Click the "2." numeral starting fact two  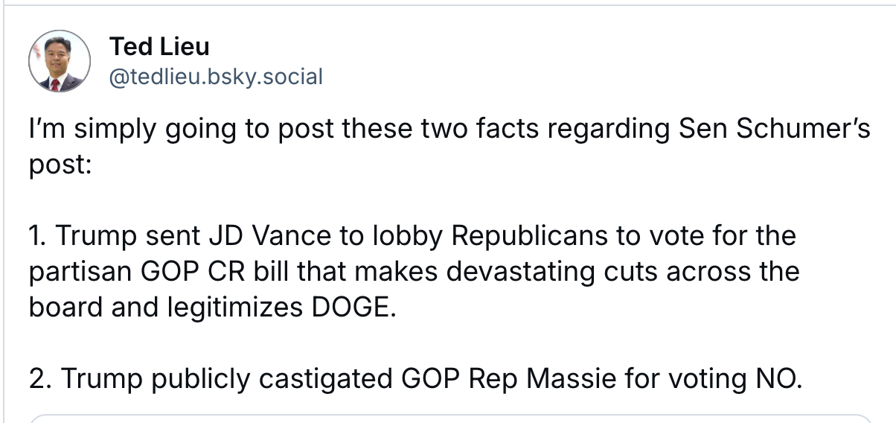coord(40,379)
